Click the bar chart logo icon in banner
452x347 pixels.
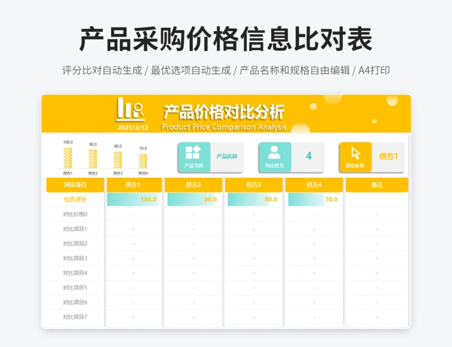[x=130, y=109]
